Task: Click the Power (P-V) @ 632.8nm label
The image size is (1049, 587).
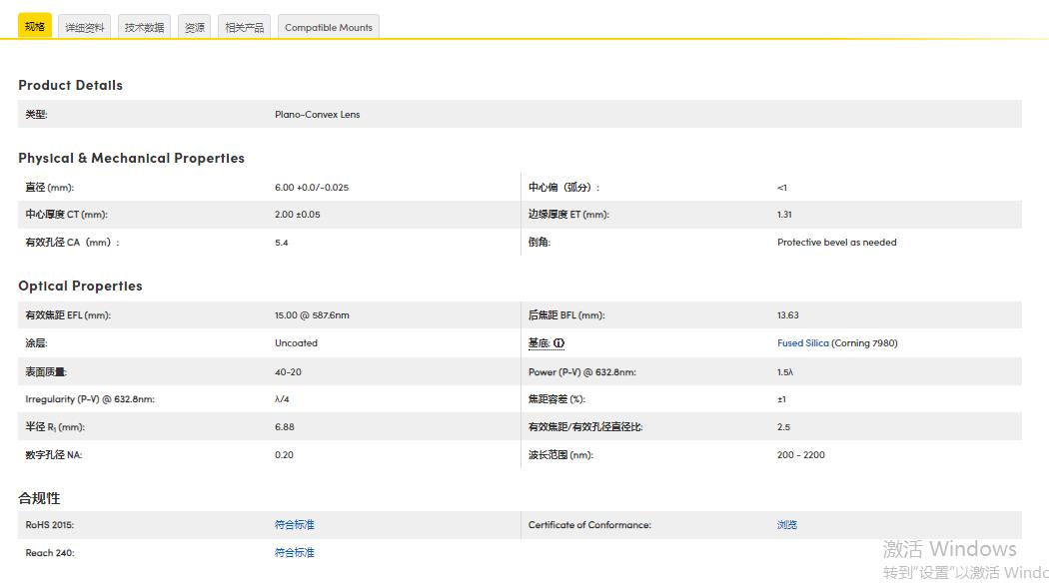Action: click(582, 371)
